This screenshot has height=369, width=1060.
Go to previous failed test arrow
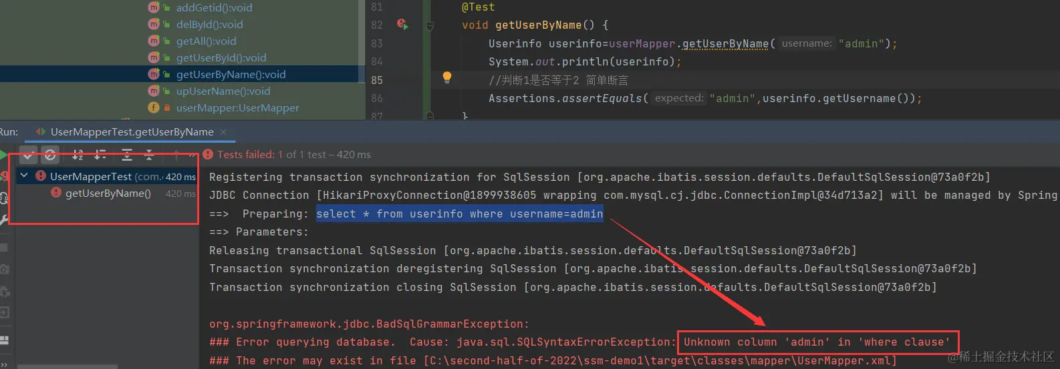pyautogui.click(x=176, y=155)
